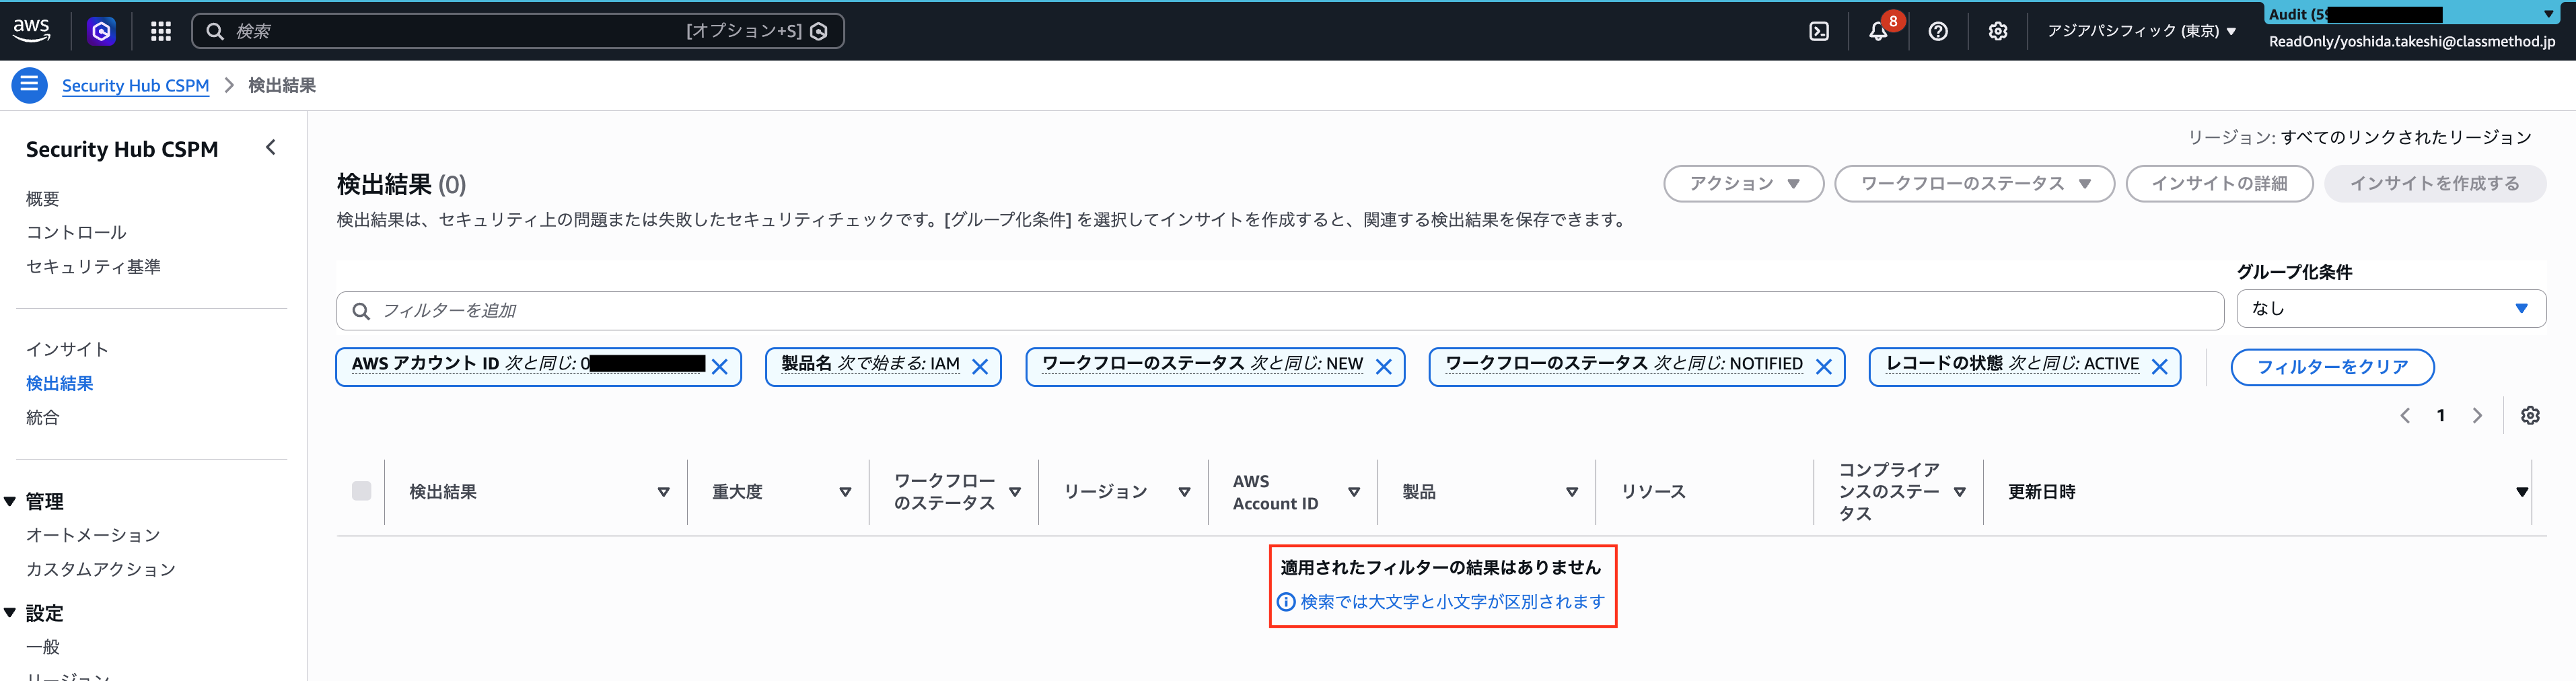Go to next page arrow
Viewport: 2576px width, 681px height.
pos(2477,415)
